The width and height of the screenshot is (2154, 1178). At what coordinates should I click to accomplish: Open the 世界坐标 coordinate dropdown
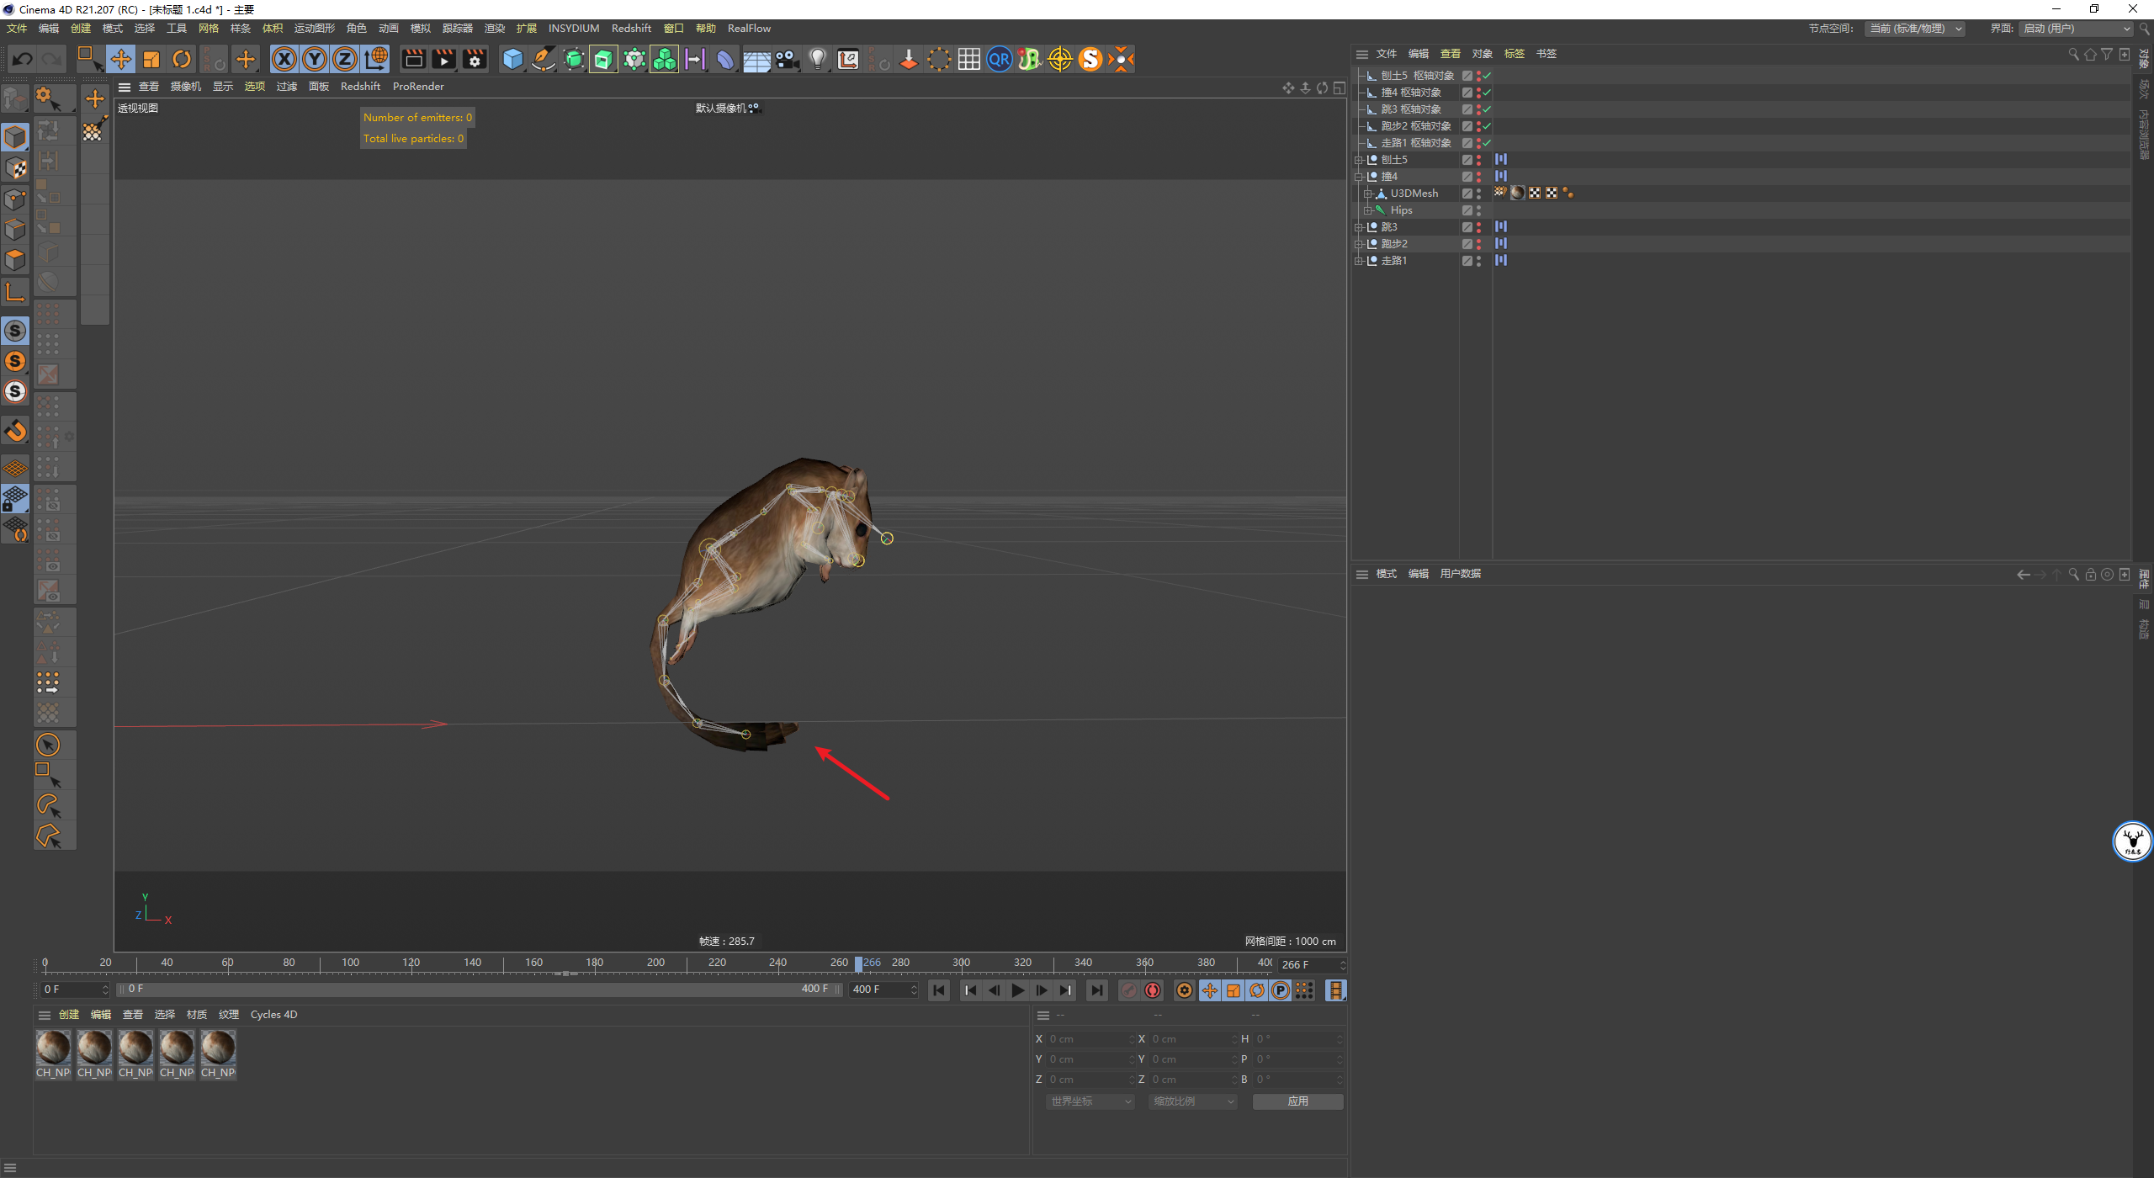pos(1090,1101)
